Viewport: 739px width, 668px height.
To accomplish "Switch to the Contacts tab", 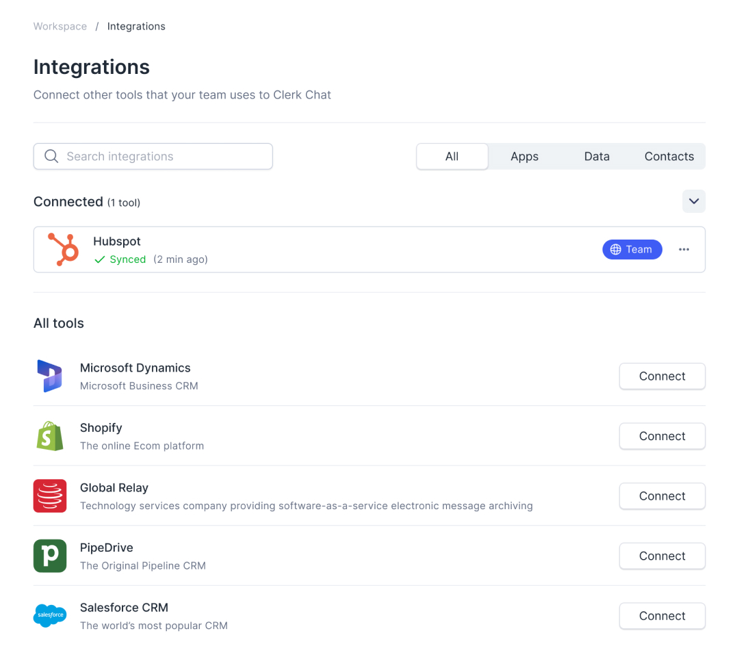I will pyautogui.click(x=669, y=157).
